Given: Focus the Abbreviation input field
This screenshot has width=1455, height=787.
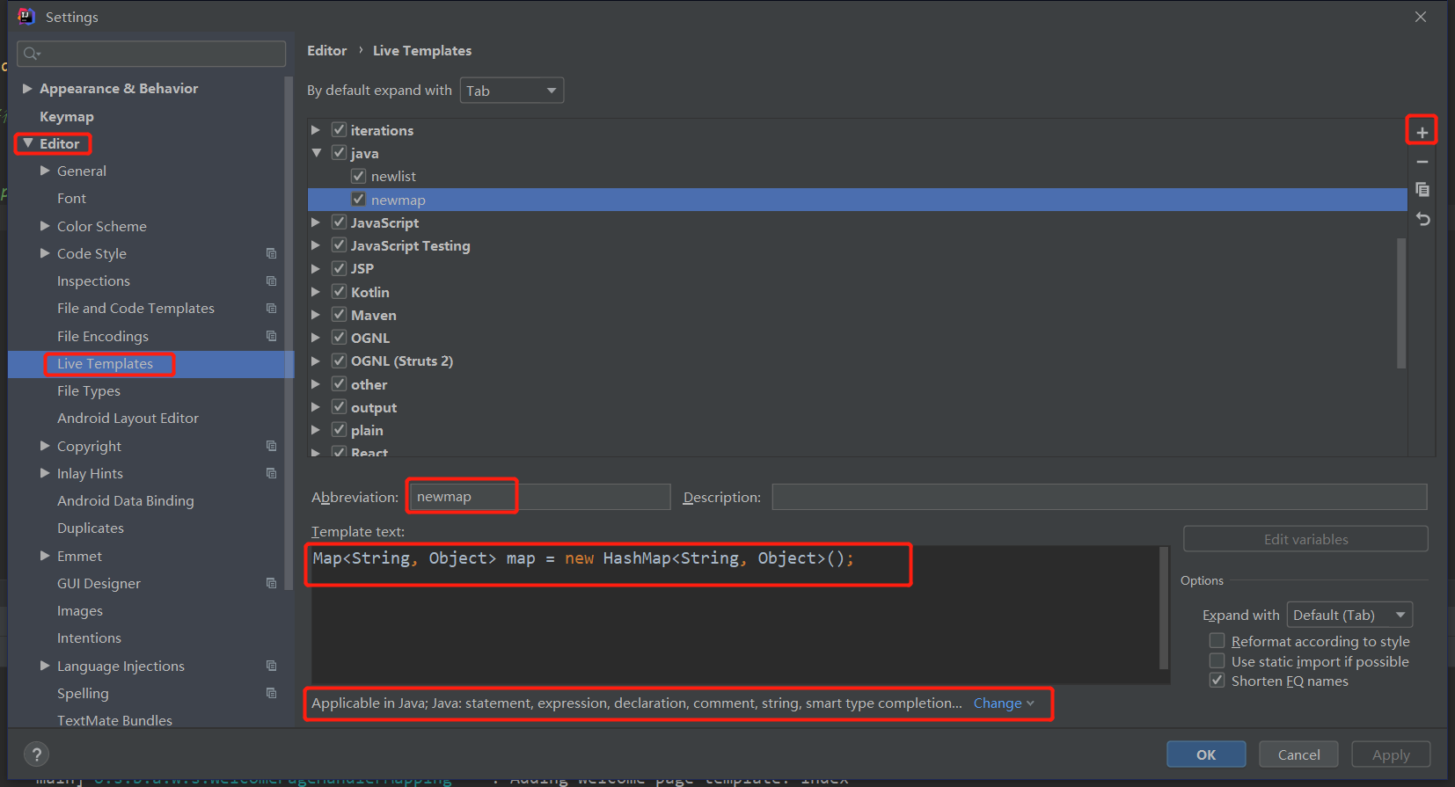Looking at the screenshot, I should 539,497.
